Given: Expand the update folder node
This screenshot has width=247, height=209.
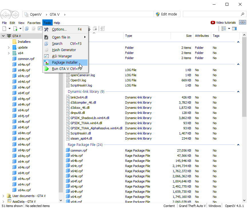Looking at the screenshot, I should click(x=9, y=47).
